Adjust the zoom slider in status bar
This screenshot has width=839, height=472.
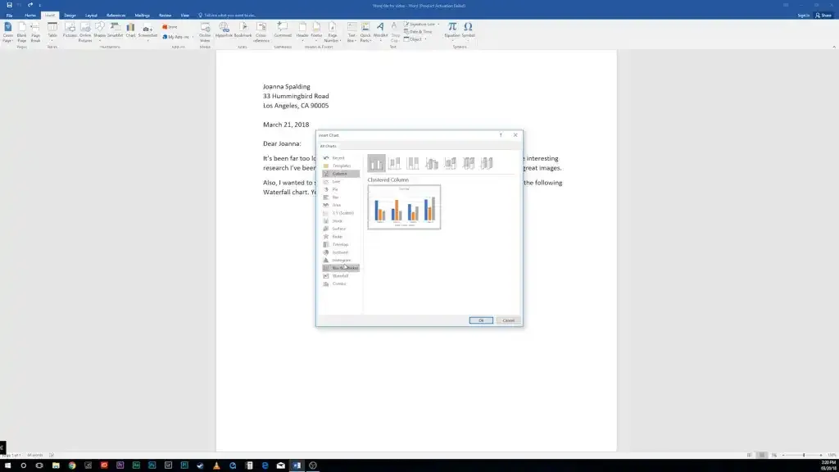pyautogui.click(x=803, y=455)
